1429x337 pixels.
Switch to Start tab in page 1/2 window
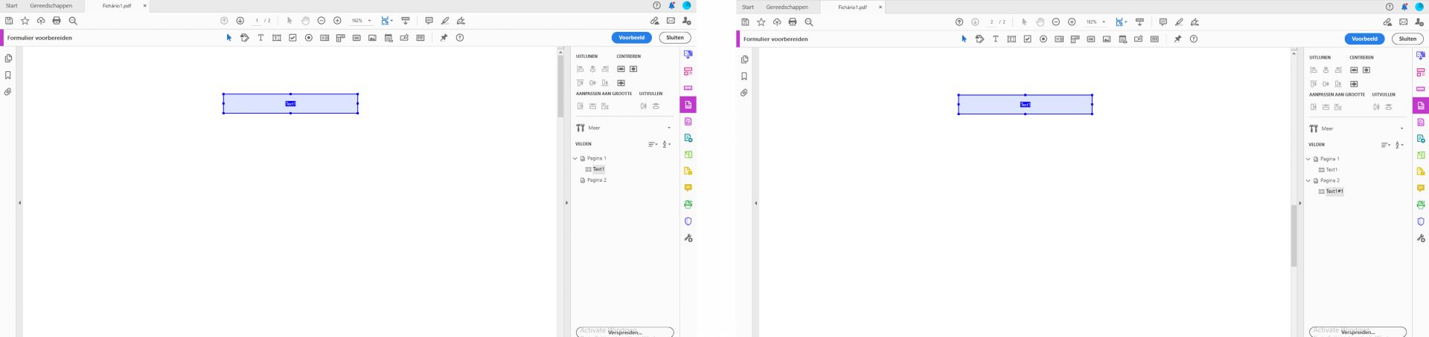tap(11, 6)
